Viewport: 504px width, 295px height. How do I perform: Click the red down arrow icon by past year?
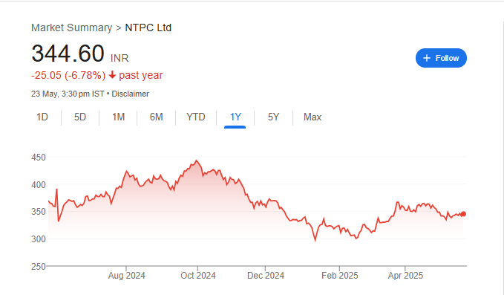(x=112, y=75)
